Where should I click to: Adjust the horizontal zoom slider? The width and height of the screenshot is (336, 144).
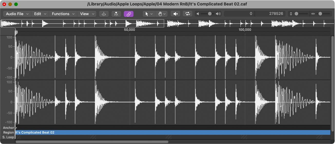coord(320,14)
